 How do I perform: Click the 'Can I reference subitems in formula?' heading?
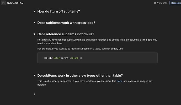66,34
